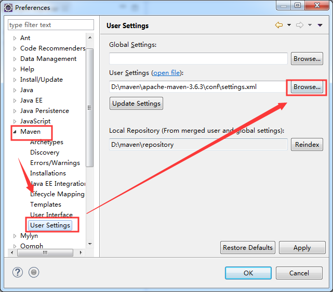Expand the Java Persistence node

(15, 111)
